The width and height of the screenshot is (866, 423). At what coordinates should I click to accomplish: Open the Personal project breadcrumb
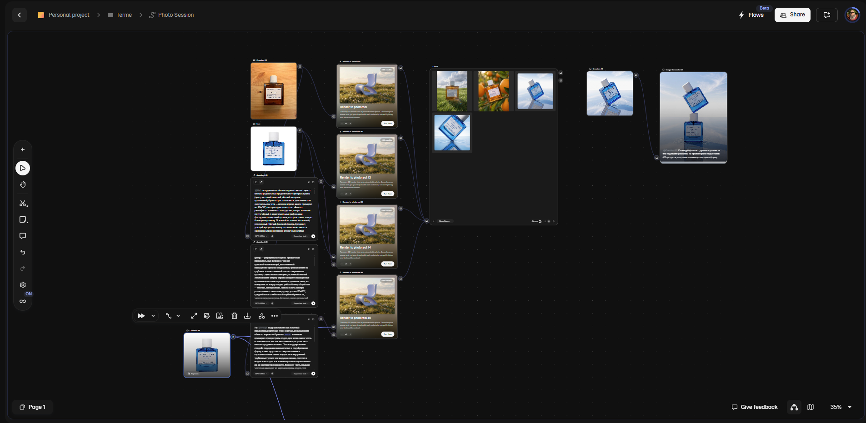coord(64,15)
